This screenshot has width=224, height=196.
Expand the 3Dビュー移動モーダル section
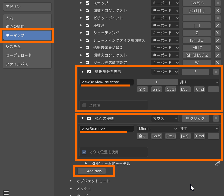[86, 163]
